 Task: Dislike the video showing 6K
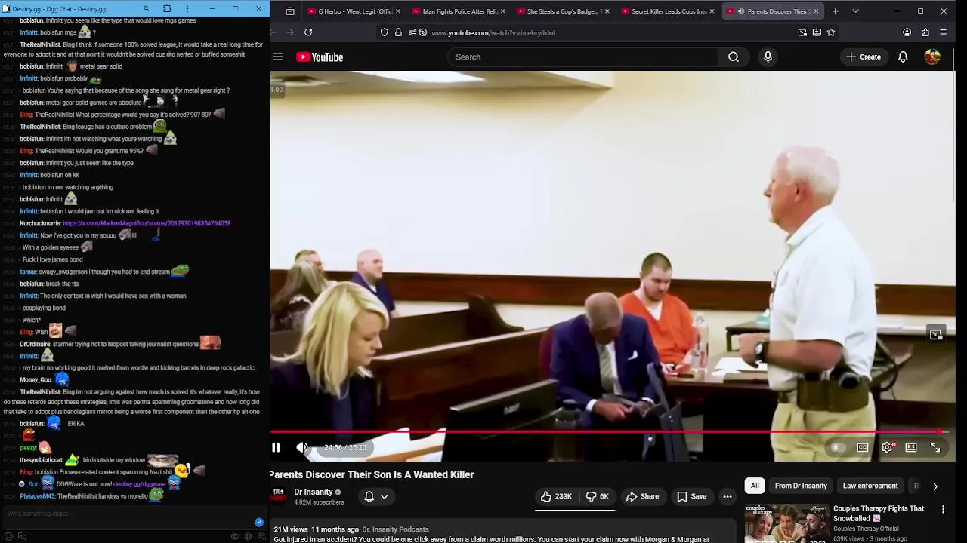(597, 496)
